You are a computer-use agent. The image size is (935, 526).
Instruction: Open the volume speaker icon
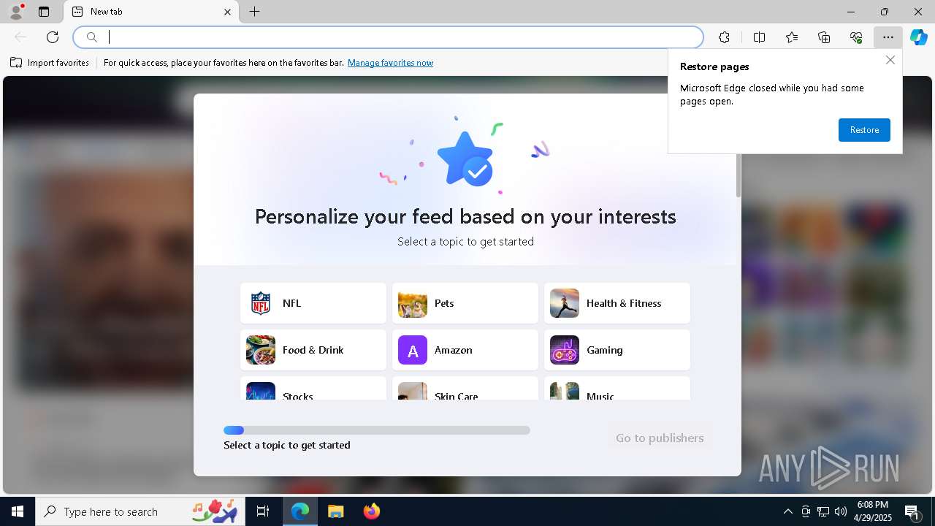(x=841, y=511)
